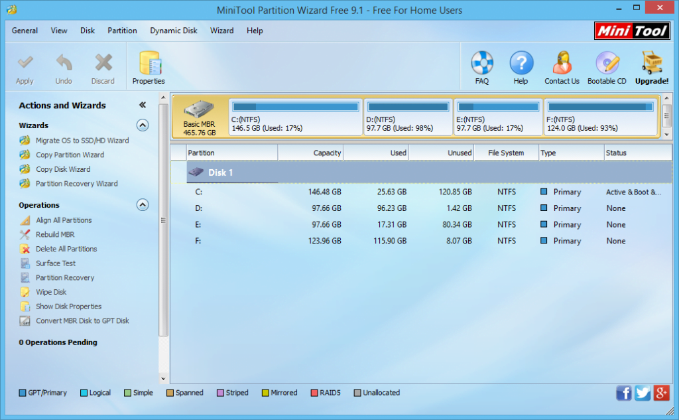Open disk Properties from toolbar
Screen dimensions: 679x420
coord(149,68)
